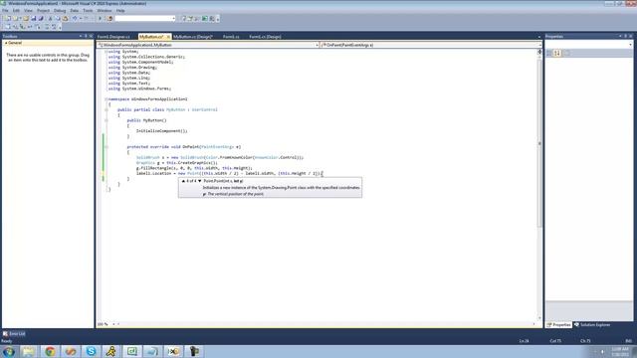Pin the Properties panel with auto-hide

click(626, 36)
